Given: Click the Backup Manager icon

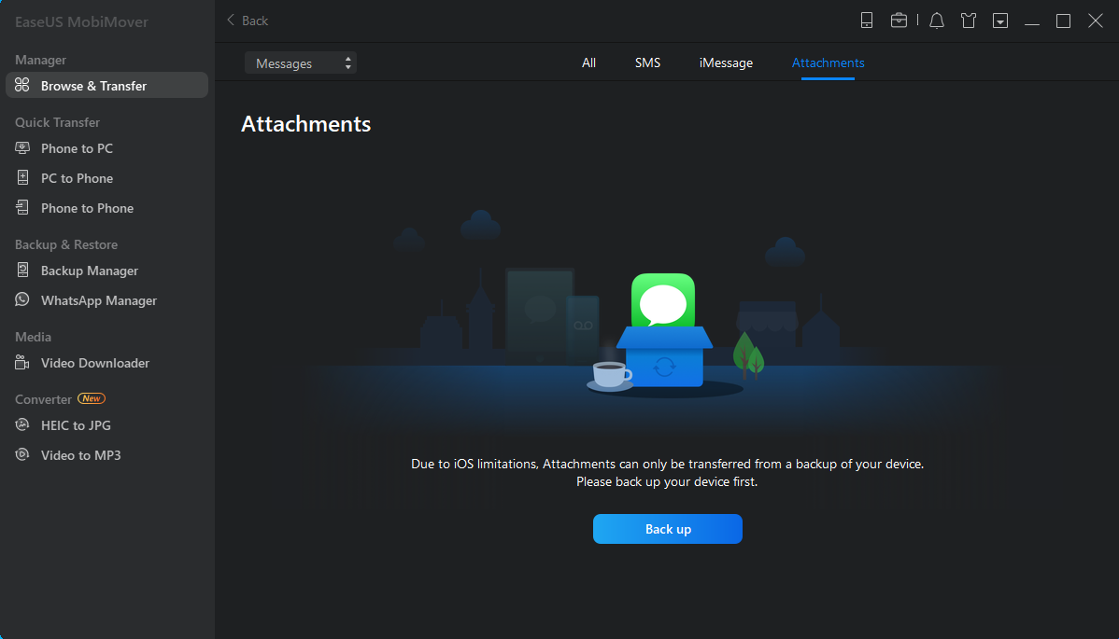Looking at the screenshot, I should [x=22, y=270].
